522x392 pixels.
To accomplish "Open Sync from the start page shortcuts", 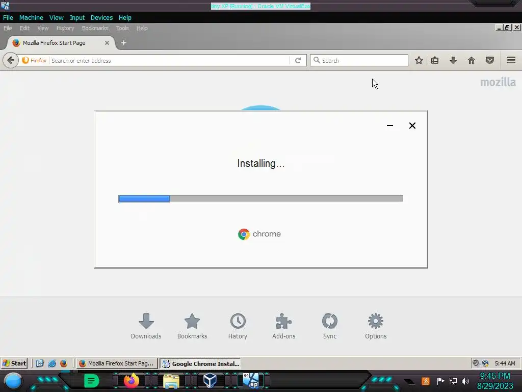I will tap(330, 326).
